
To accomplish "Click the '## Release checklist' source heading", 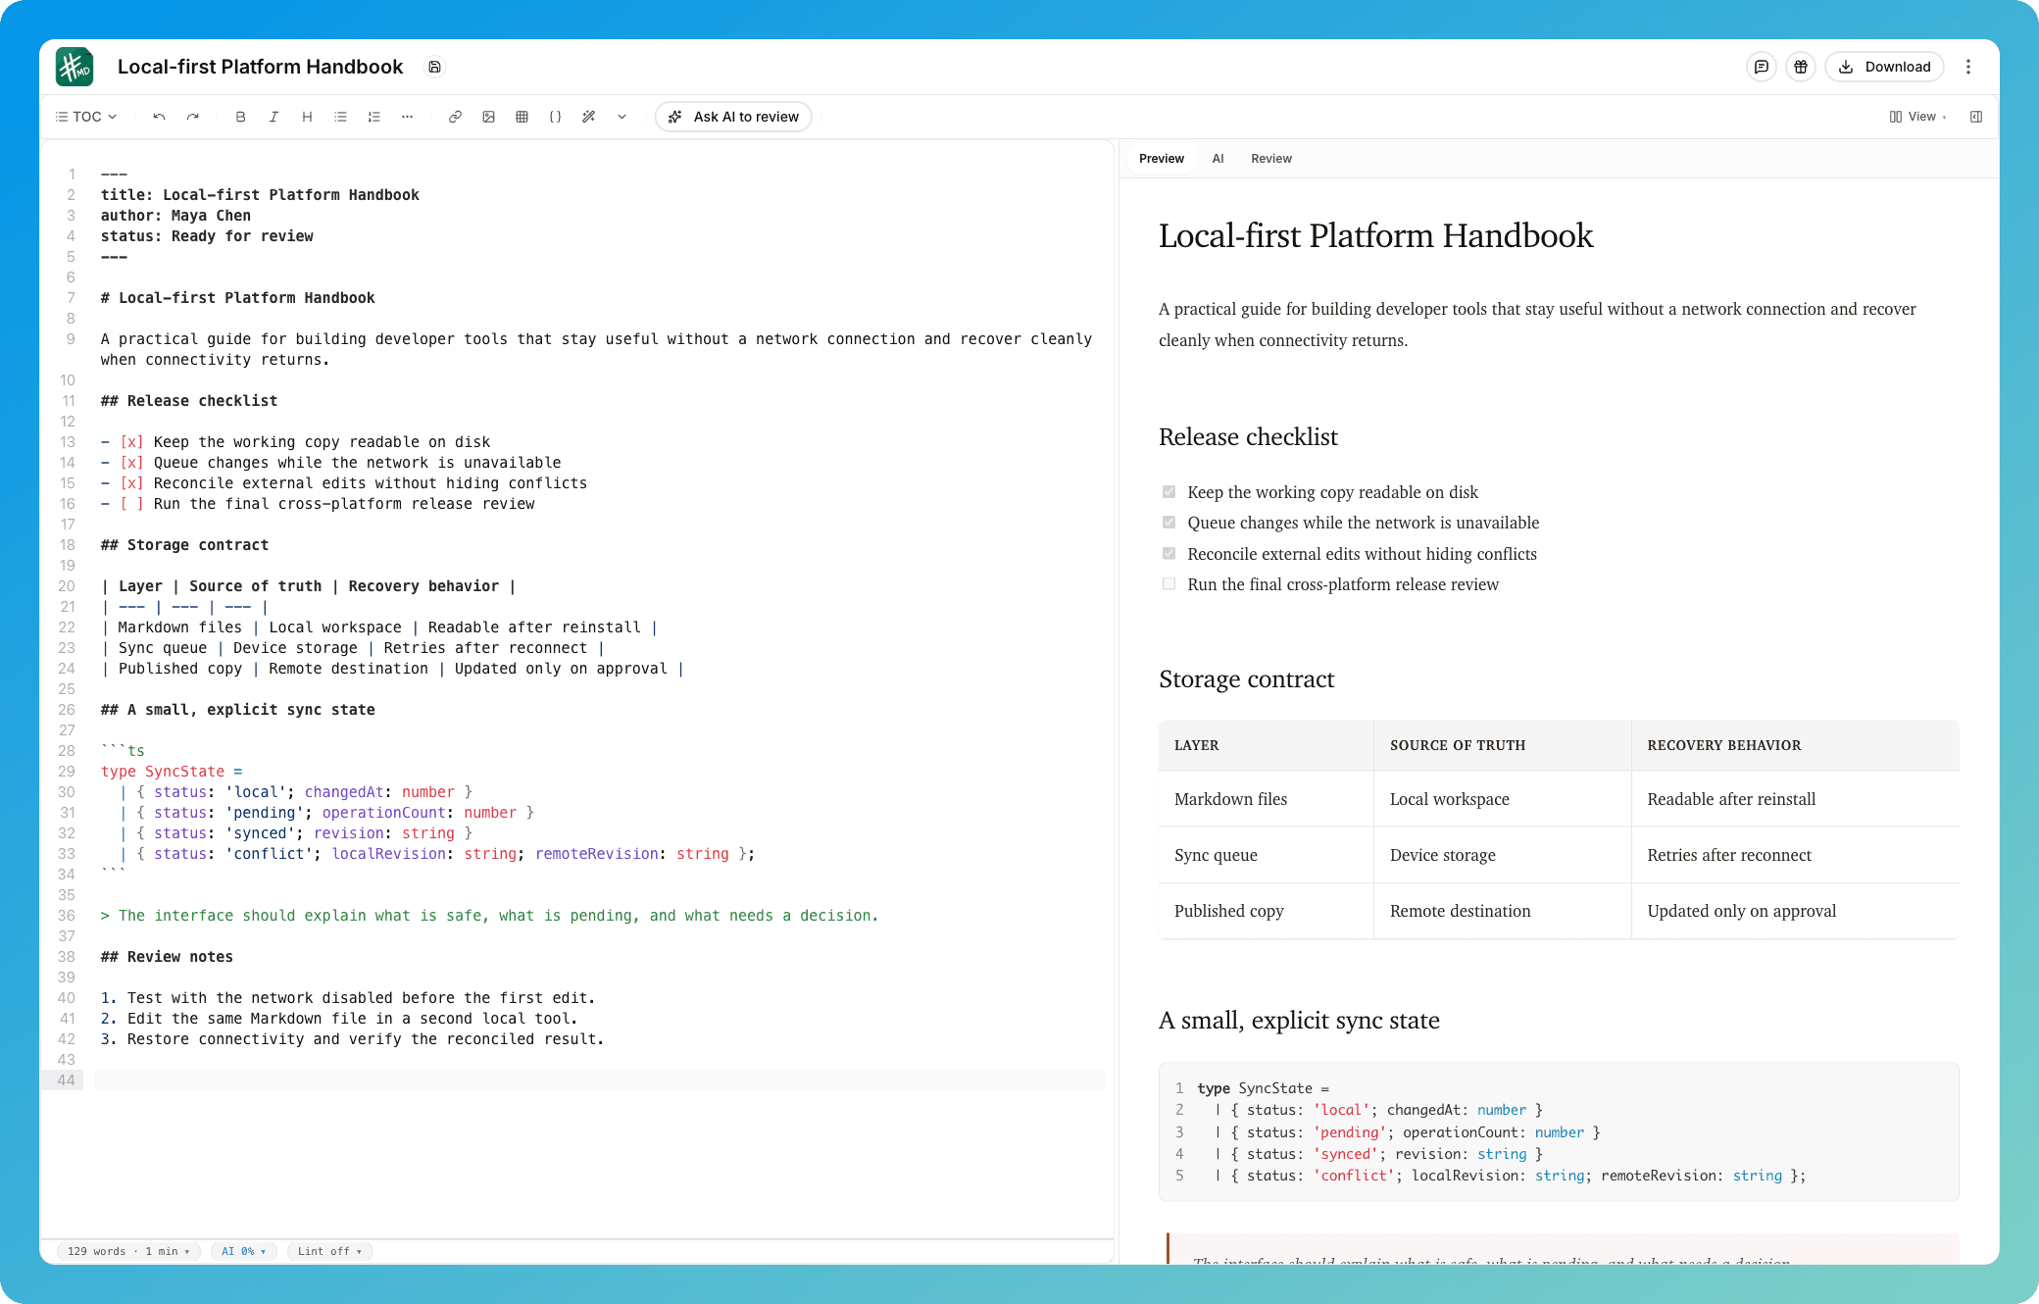I will 189,401.
